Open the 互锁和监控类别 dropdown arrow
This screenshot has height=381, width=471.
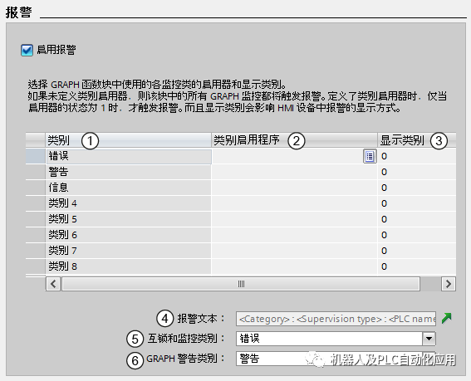coord(429,339)
